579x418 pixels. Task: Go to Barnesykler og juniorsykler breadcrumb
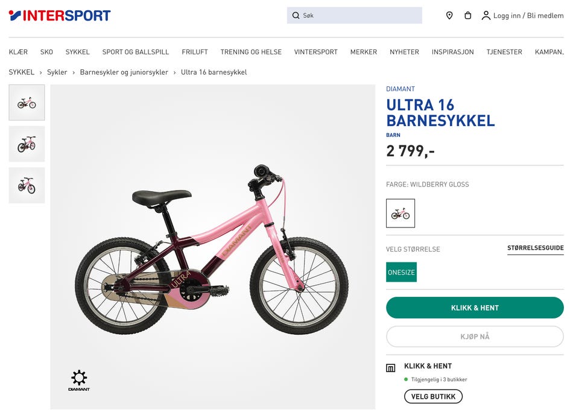click(124, 72)
